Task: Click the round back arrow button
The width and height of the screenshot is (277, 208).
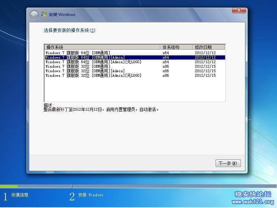Action: (x=34, y=15)
